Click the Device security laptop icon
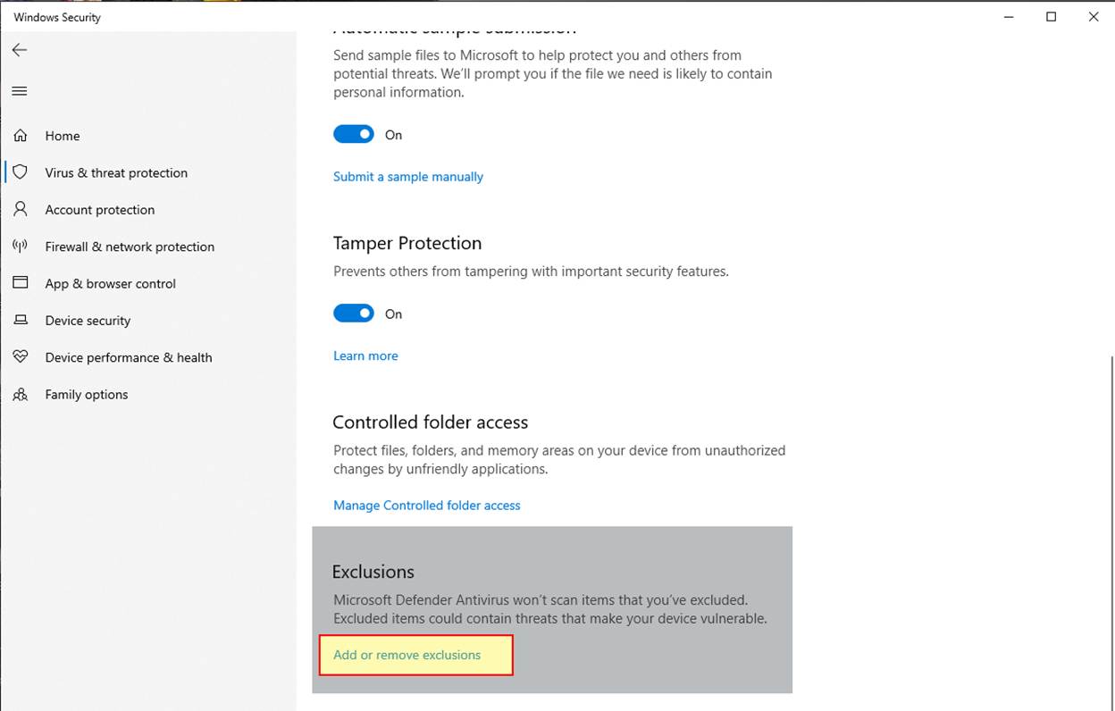 (20, 320)
